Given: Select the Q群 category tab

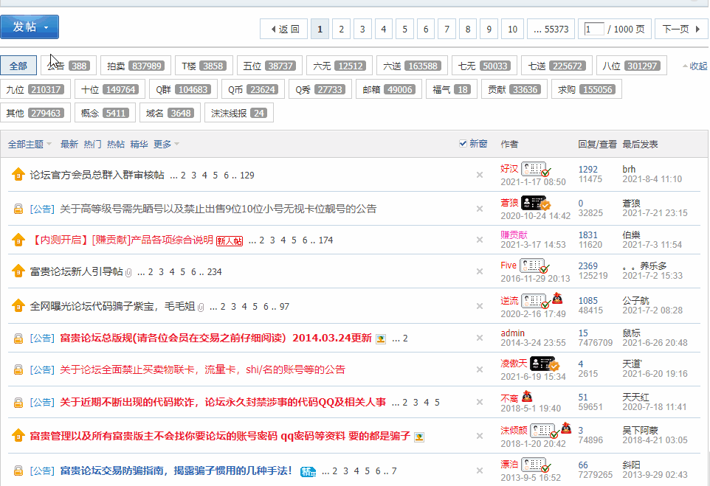Looking at the screenshot, I should click(182, 90).
